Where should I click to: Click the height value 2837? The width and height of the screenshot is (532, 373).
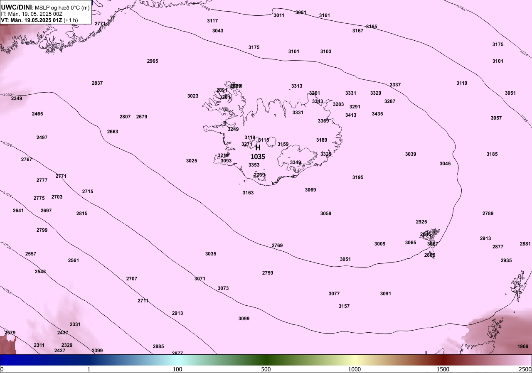pos(97,83)
